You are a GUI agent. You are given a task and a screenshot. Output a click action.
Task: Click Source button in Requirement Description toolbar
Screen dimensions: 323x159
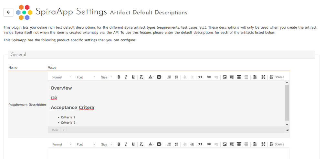pyautogui.click(x=277, y=77)
